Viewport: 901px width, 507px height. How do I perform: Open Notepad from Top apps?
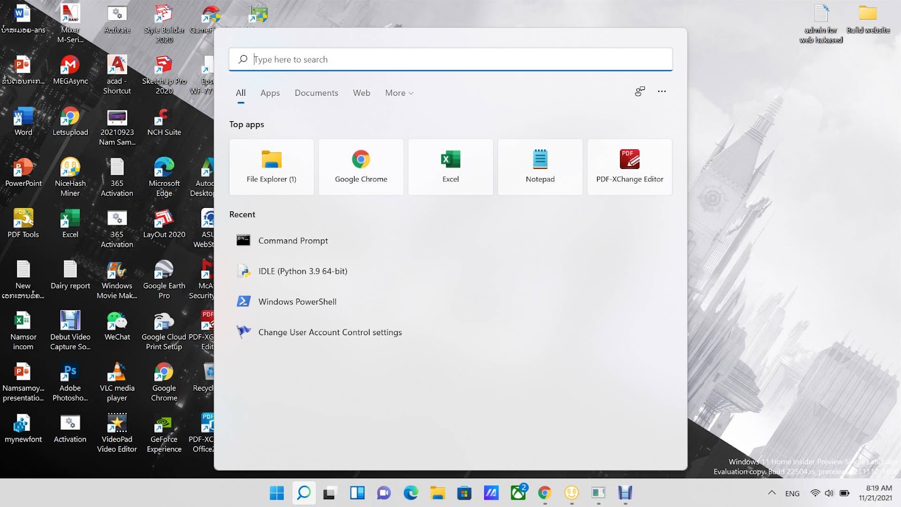(540, 167)
